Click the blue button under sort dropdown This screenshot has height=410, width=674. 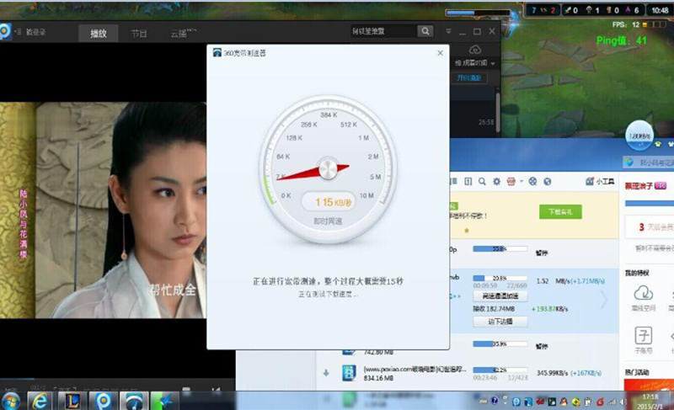(469, 77)
